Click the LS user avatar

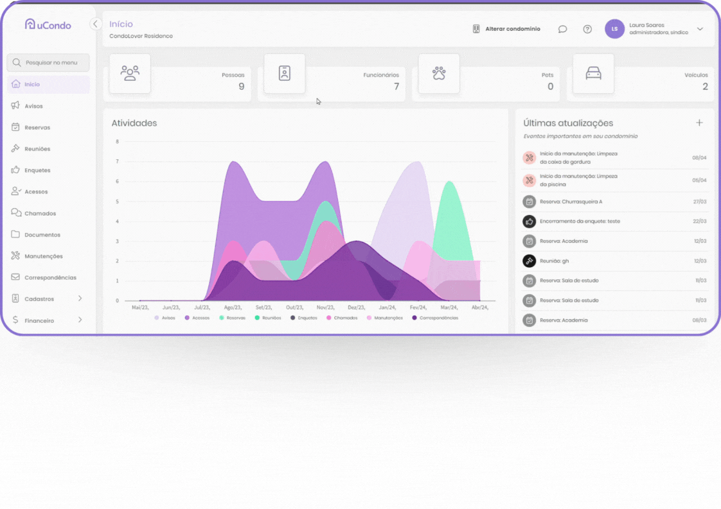614,29
